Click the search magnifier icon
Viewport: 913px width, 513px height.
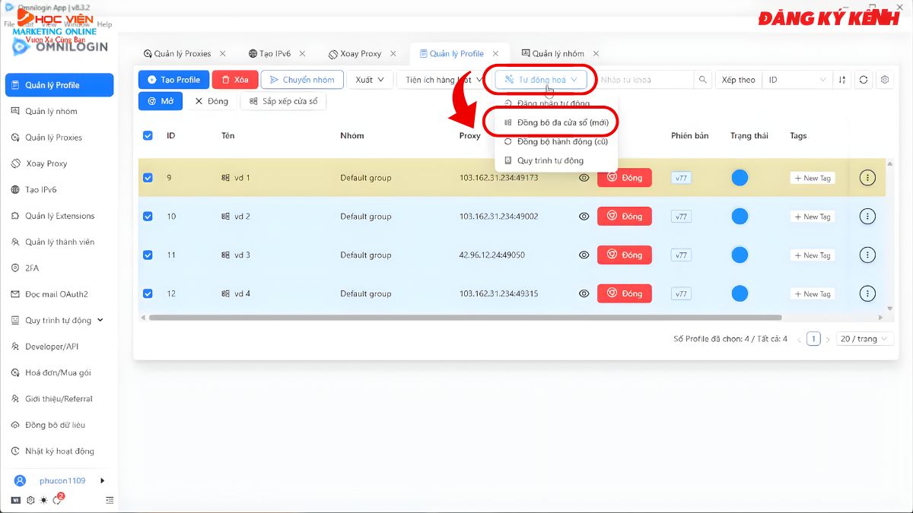click(x=703, y=80)
